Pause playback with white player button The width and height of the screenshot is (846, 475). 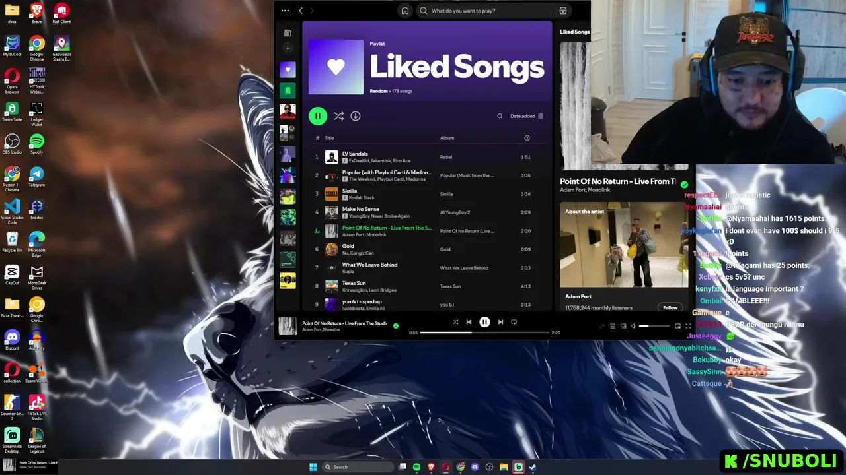[484, 322]
